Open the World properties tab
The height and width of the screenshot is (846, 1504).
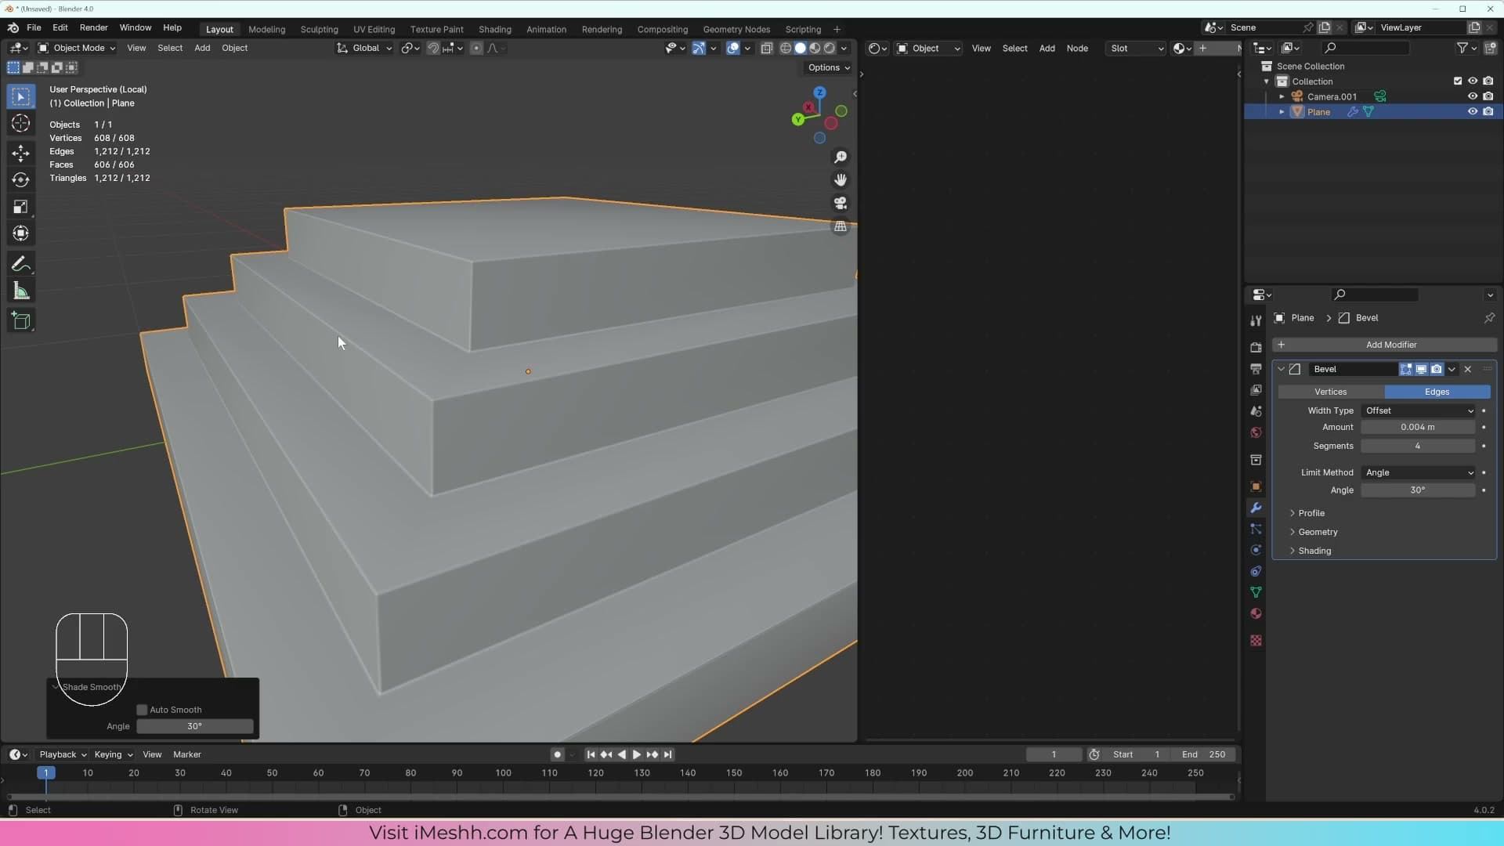pos(1256,432)
